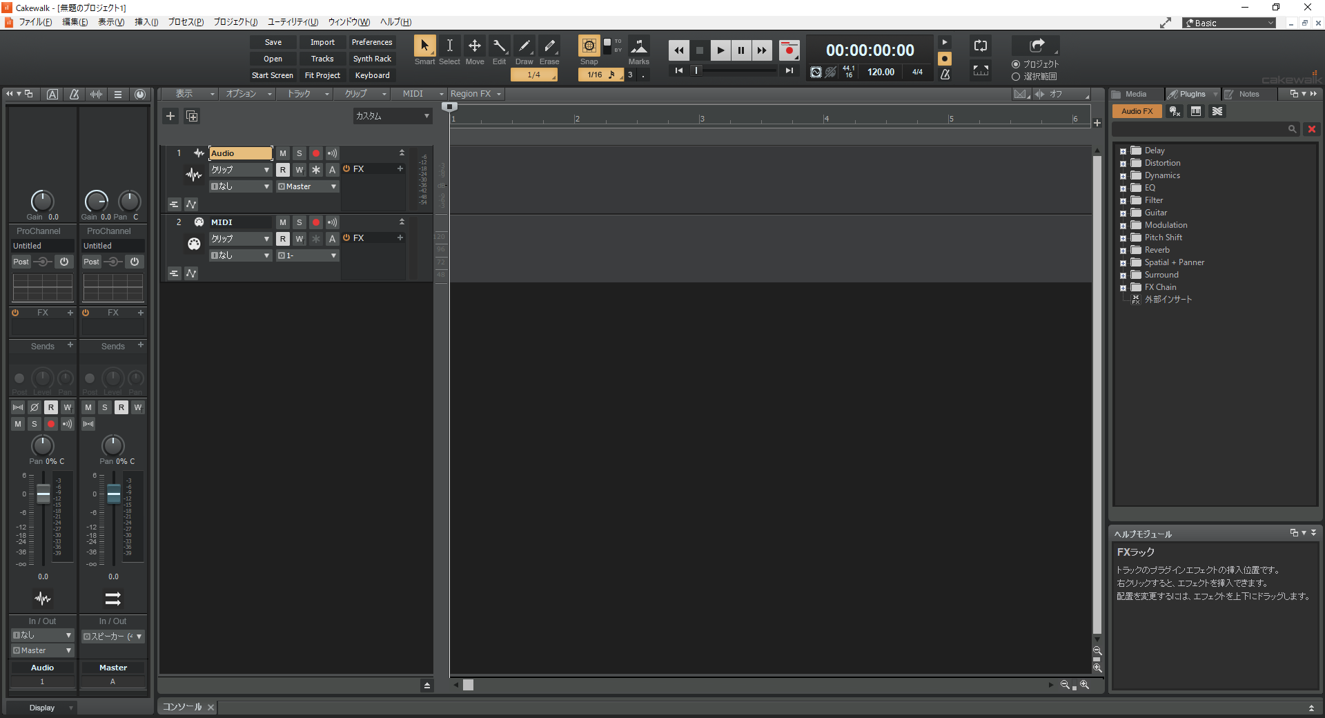Start playback with Play button
1325x718 pixels.
[x=720, y=50]
